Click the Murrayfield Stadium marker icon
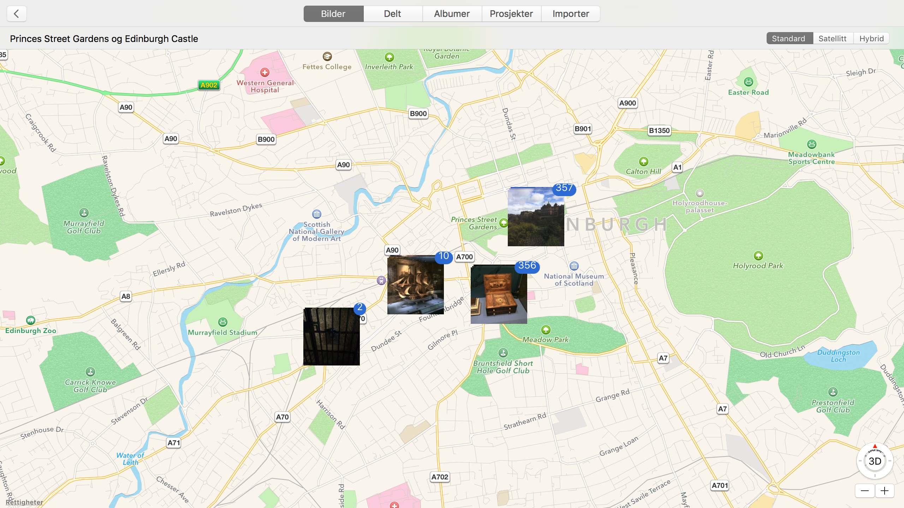 [222, 322]
